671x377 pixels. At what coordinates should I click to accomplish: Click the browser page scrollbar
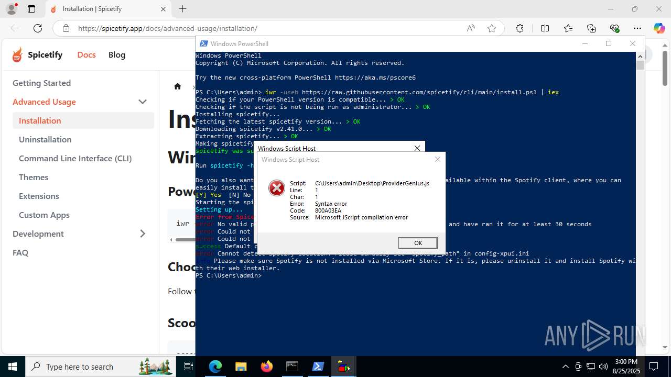[x=665, y=68]
